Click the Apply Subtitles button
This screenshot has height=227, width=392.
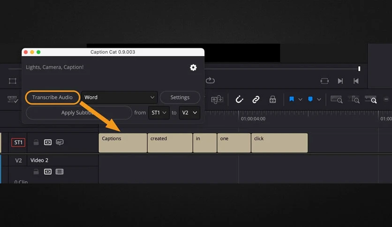[79, 113]
